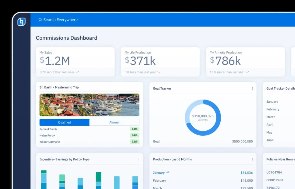
Task: Open the Production - Last 6 Months options menu
Action: pyautogui.click(x=252, y=159)
